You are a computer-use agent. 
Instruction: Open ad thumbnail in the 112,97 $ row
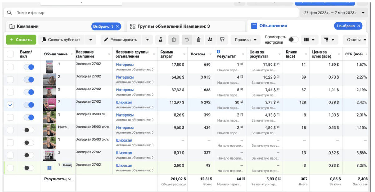49,105
